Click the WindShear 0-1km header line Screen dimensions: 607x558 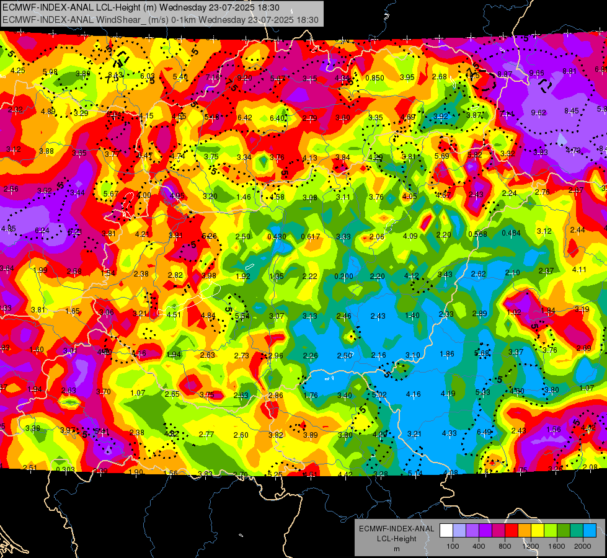pyautogui.click(x=160, y=20)
